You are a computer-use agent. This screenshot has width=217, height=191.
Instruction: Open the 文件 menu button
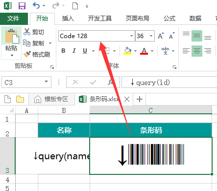click(13, 19)
